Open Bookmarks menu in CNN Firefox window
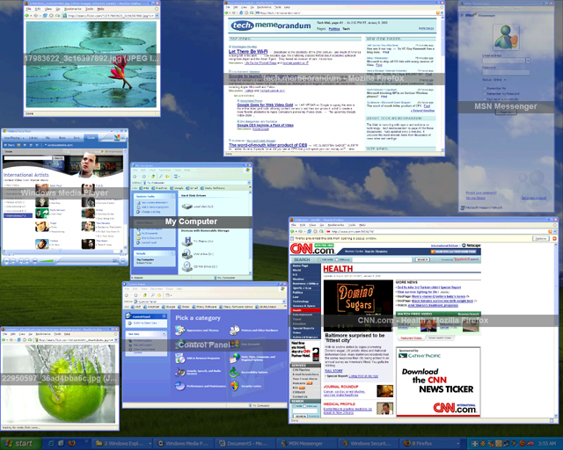 (336, 225)
